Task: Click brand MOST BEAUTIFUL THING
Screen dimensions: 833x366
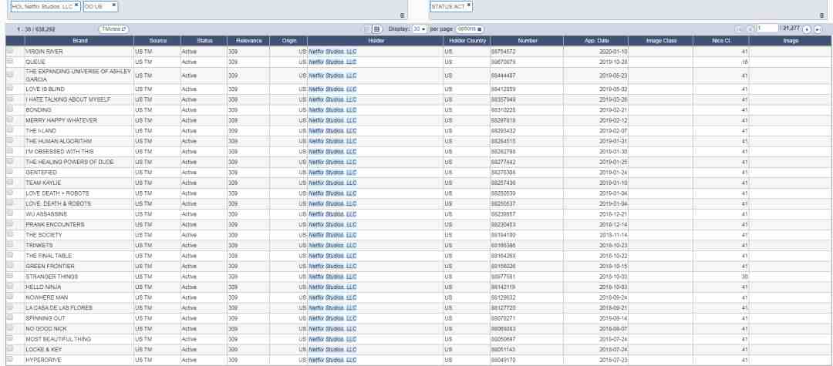Action: (x=58, y=339)
